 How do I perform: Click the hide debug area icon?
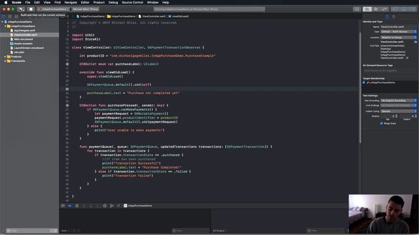click(63, 206)
